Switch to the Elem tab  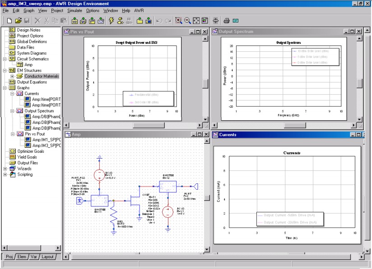[21, 257]
